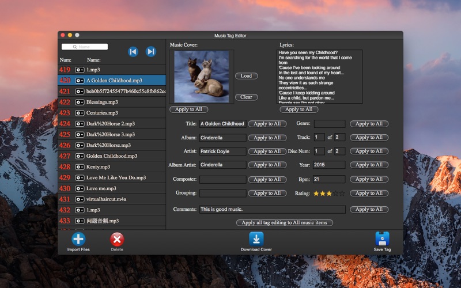Click Apply to All beside Rating

point(369,193)
